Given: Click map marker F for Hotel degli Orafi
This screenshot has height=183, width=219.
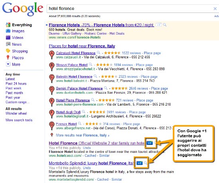Looking at the screenshot, I should (52, 114).
